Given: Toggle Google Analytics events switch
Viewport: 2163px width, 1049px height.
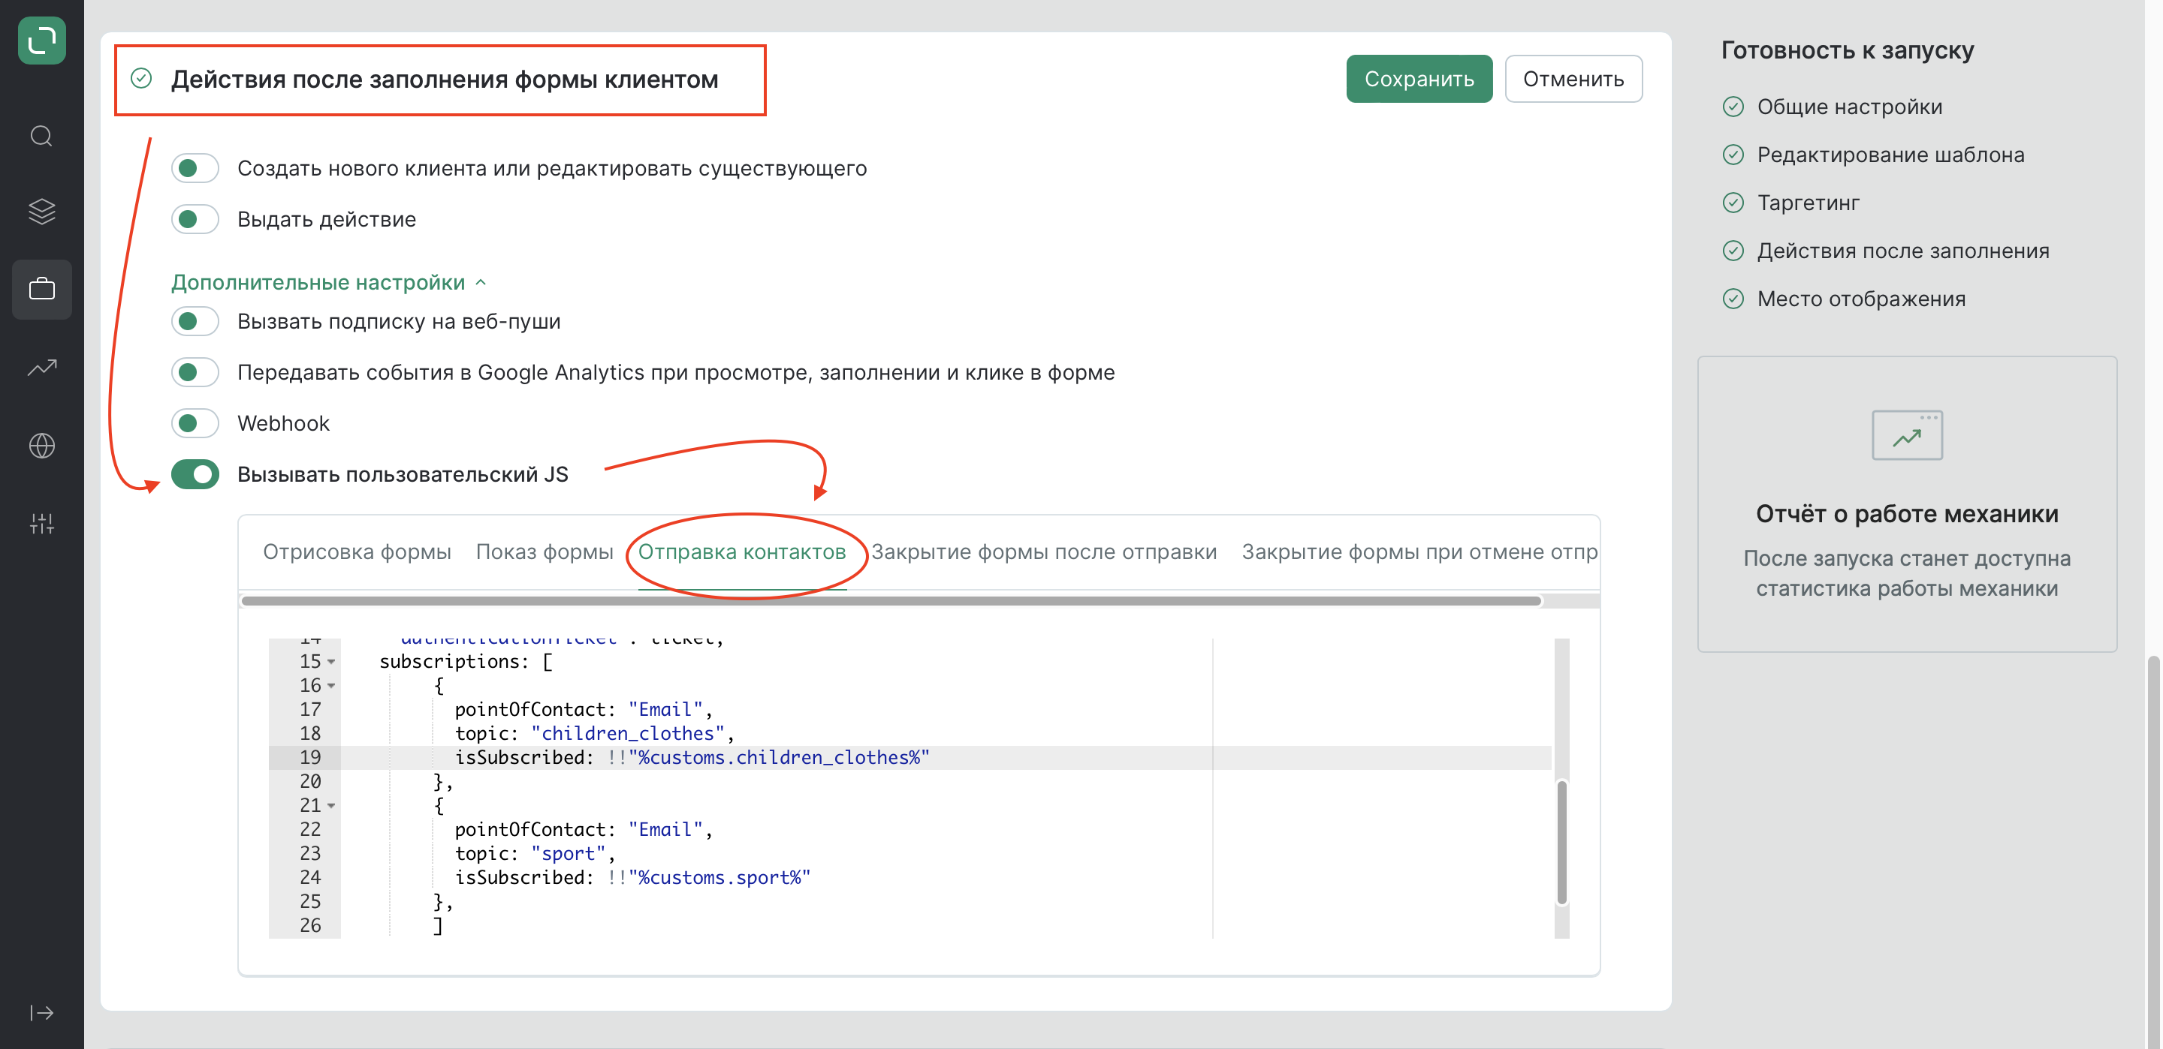Looking at the screenshot, I should click(x=195, y=373).
